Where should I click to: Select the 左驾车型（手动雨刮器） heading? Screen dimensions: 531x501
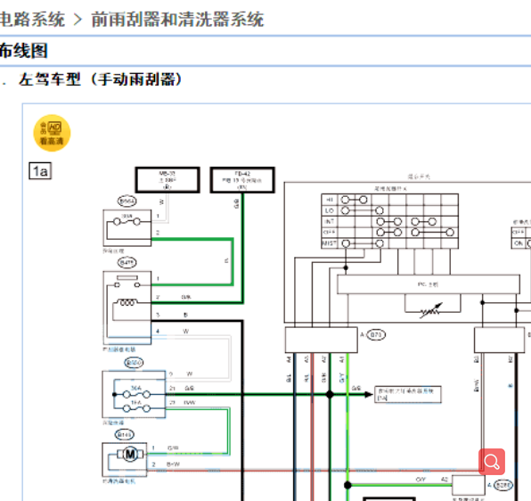click(101, 79)
